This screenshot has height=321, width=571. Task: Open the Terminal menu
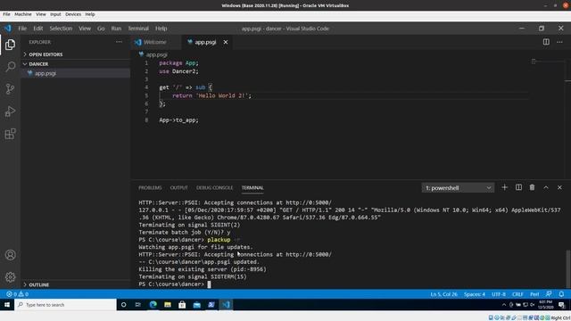tap(138, 29)
